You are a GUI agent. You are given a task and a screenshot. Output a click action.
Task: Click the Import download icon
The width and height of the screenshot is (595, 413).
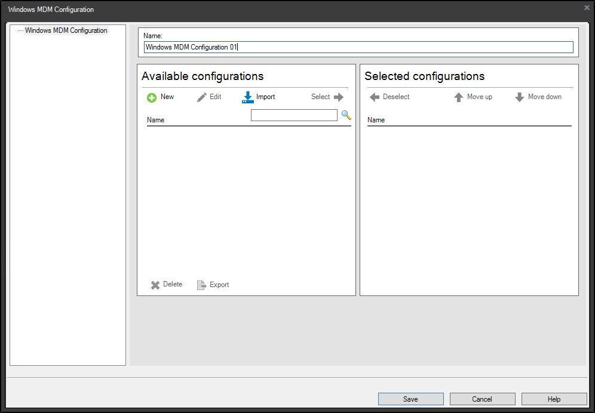(248, 97)
